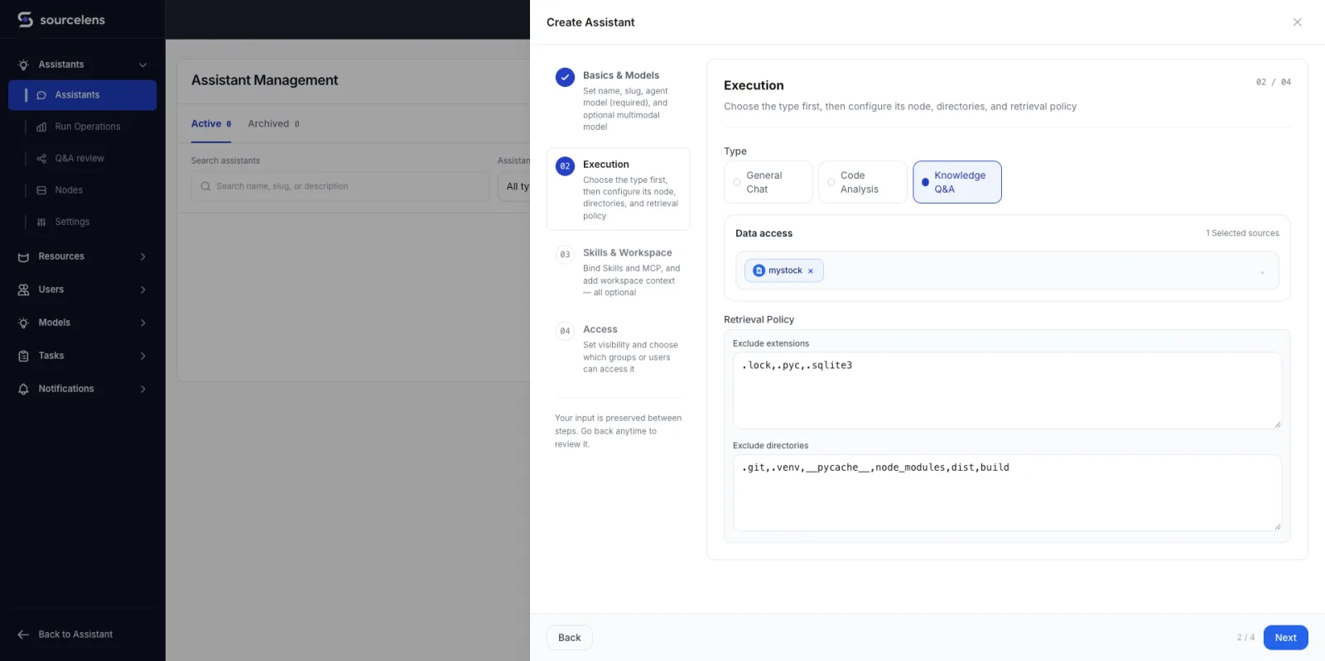
Task: Collapse the Assistants sidebar section
Action: [142, 65]
